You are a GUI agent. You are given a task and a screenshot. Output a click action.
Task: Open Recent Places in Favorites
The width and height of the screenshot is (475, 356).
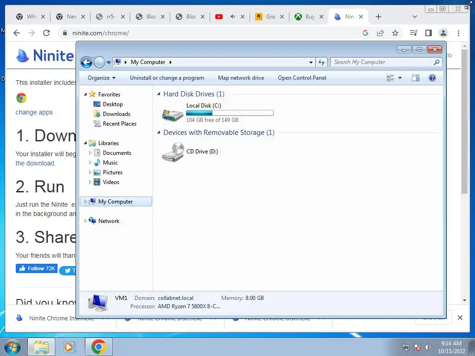(x=119, y=123)
